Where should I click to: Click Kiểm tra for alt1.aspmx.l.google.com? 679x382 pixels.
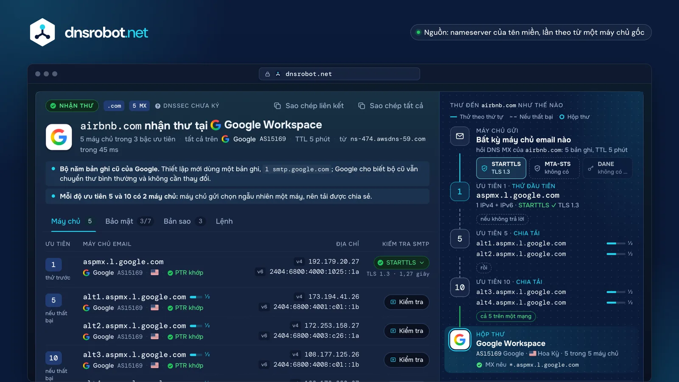point(407,302)
